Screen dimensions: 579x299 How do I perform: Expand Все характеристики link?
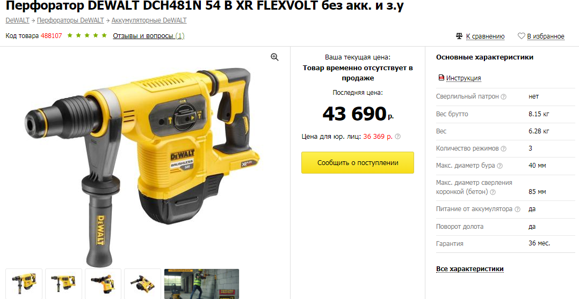469,269
